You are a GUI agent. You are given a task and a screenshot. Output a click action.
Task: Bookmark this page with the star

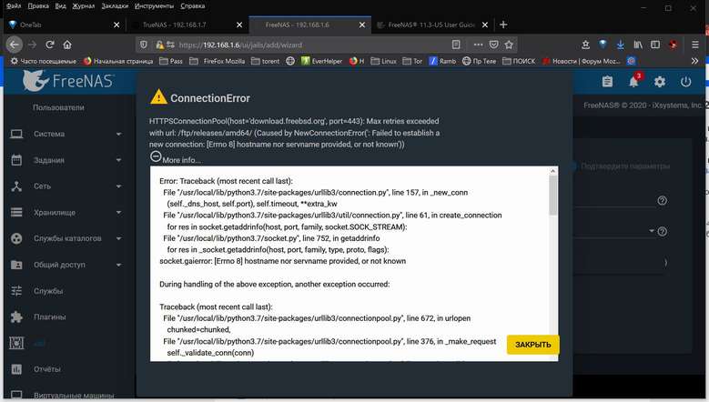pyautogui.click(x=509, y=45)
